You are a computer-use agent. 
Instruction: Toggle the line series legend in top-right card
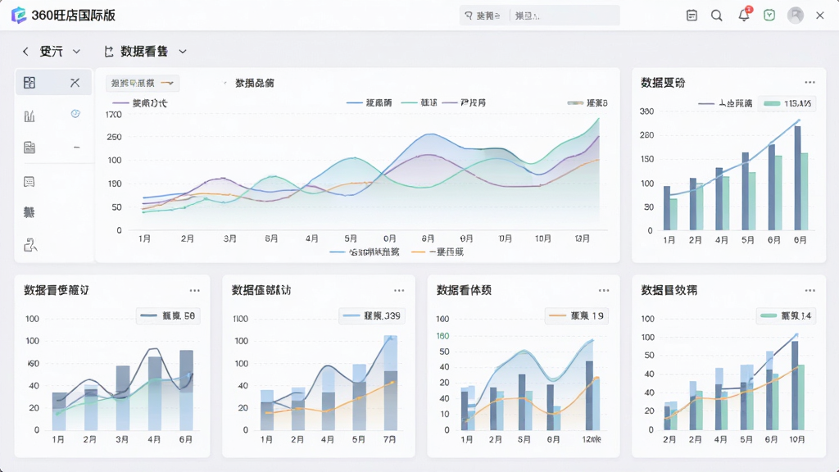[725, 103]
